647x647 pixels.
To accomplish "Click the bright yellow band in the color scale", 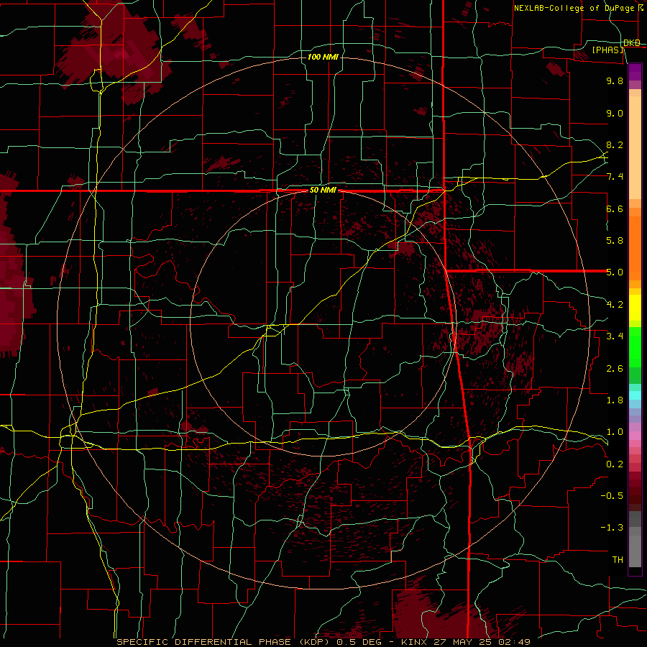I will (x=635, y=308).
